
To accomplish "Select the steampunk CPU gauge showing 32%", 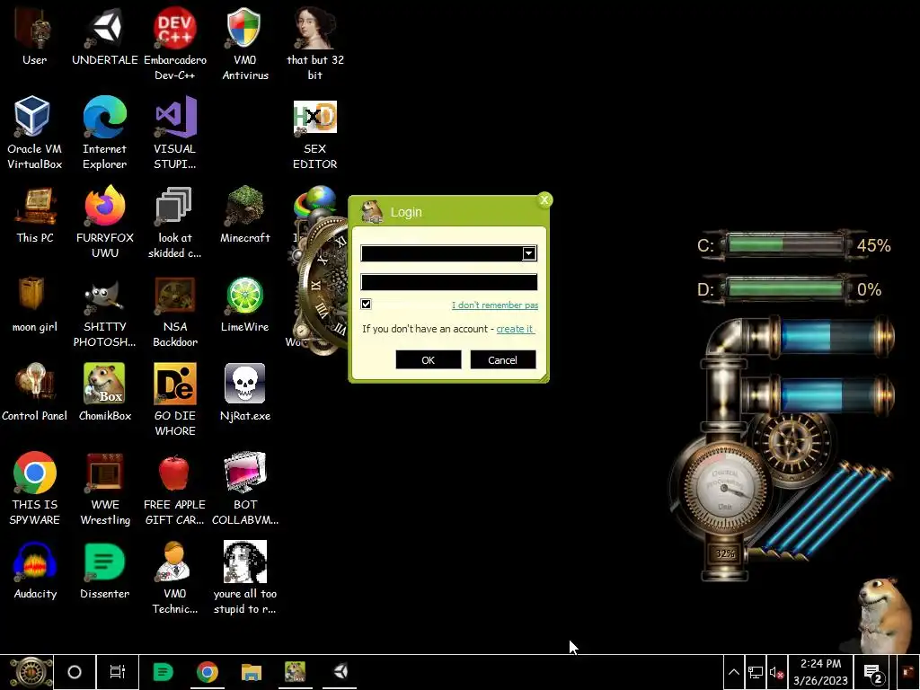I will [x=725, y=489].
